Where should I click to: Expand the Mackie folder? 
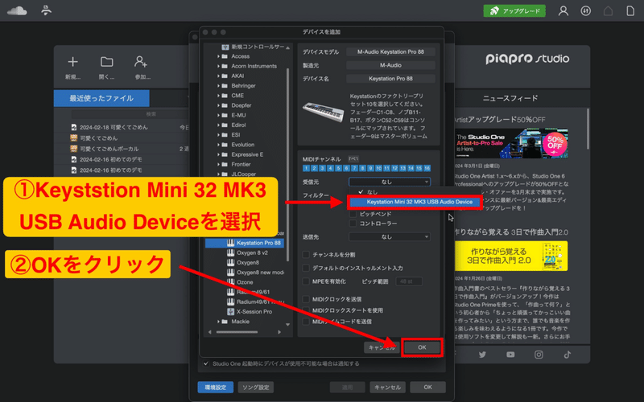click(218, 322)
